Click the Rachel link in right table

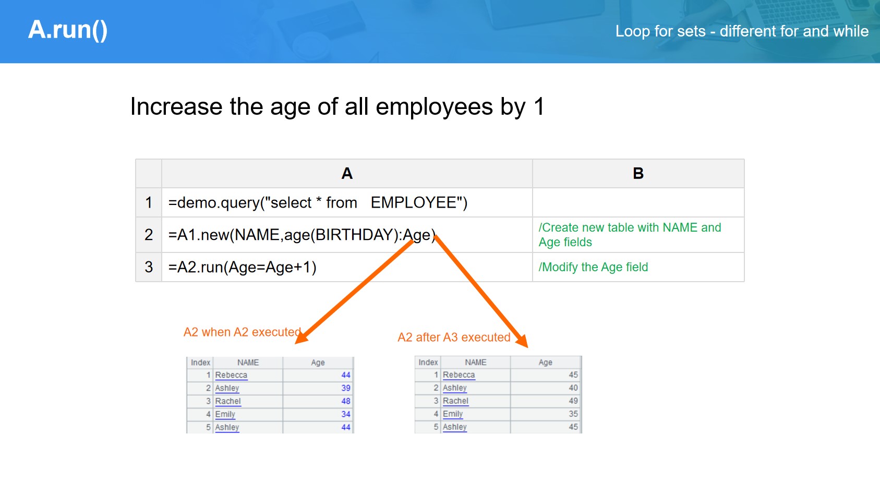click(x=455, y=401)
